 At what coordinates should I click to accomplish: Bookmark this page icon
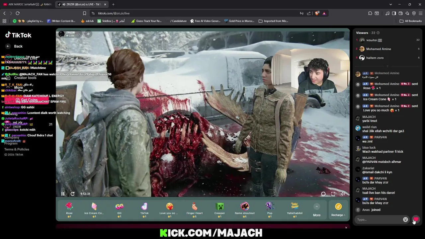(x=84, y=13)
